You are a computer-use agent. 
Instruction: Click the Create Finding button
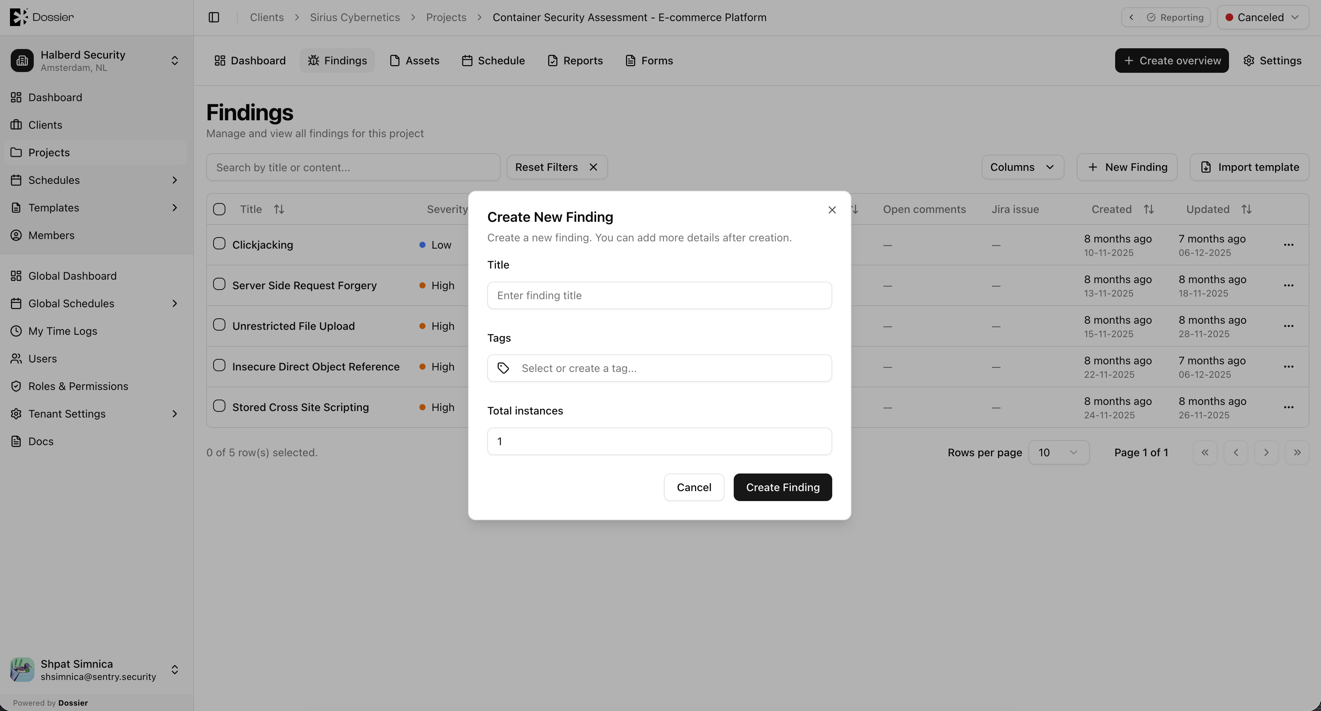782,487
